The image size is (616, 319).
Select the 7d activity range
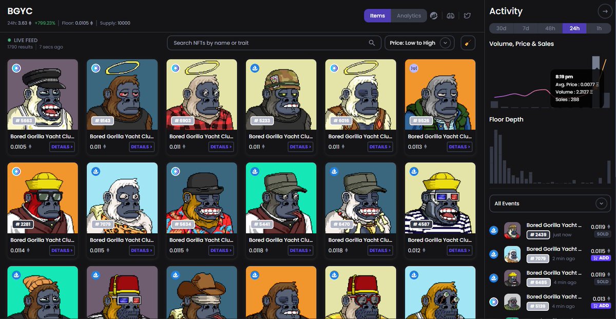pyautogui.click(x=526, y=28)
